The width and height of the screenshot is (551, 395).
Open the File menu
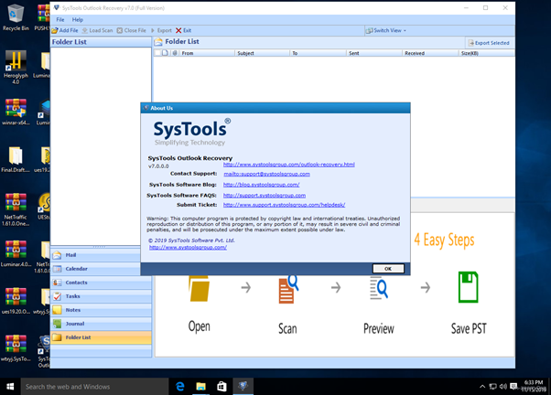[60, 20]
